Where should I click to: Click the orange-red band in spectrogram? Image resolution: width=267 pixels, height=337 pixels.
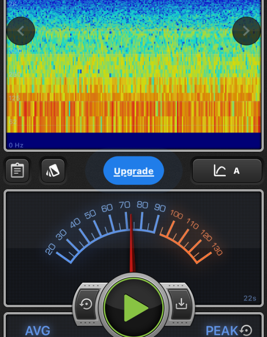point(133,110)
